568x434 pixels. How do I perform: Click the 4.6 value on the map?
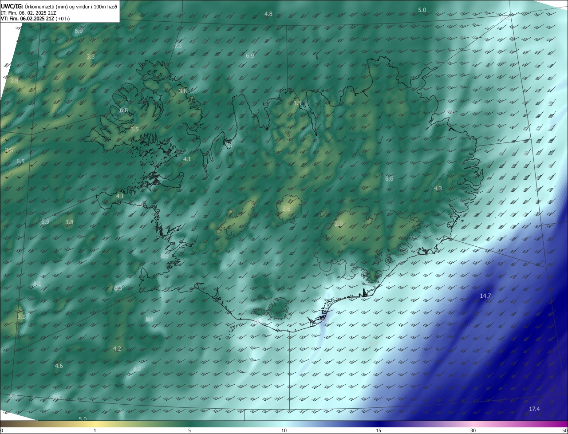coord(59,366)
